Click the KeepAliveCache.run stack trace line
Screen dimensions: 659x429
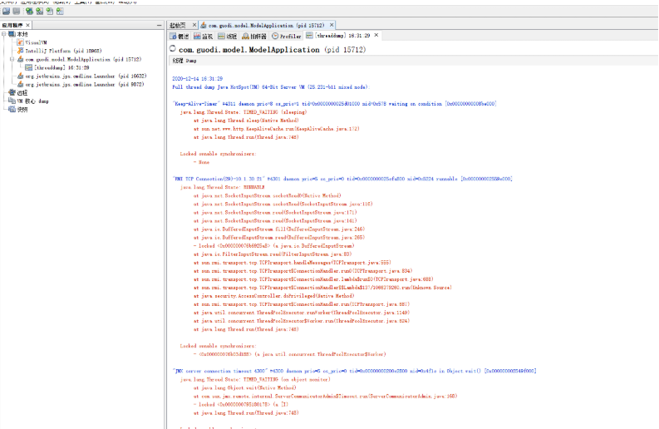pos(277,129)
